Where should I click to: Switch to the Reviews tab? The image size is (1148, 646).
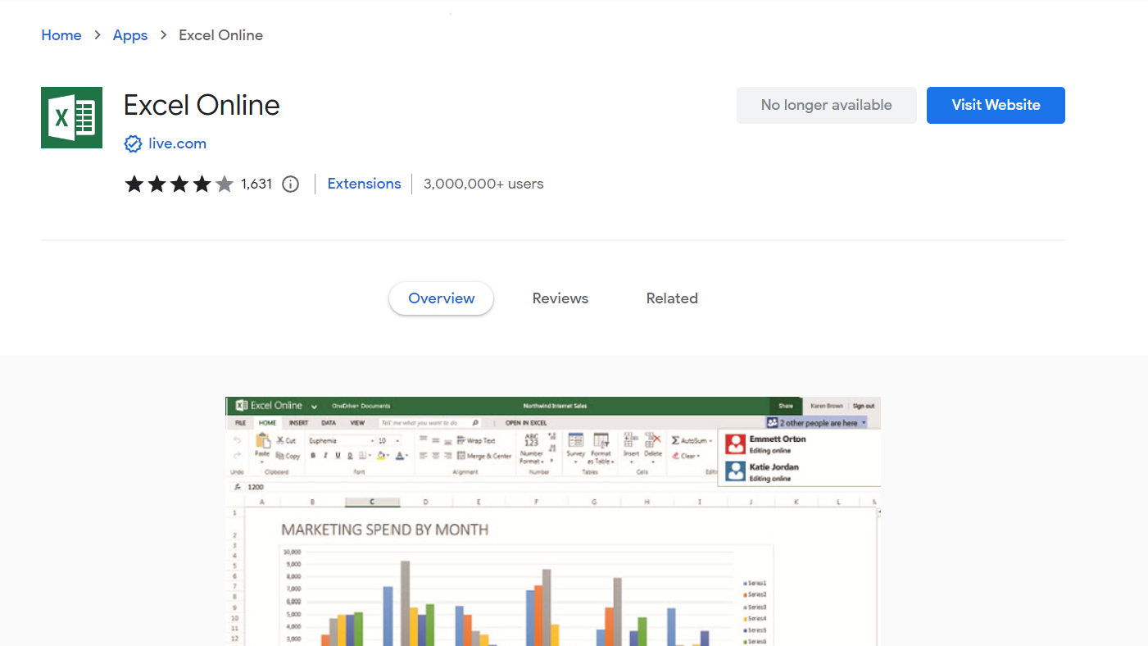(560, 298)
